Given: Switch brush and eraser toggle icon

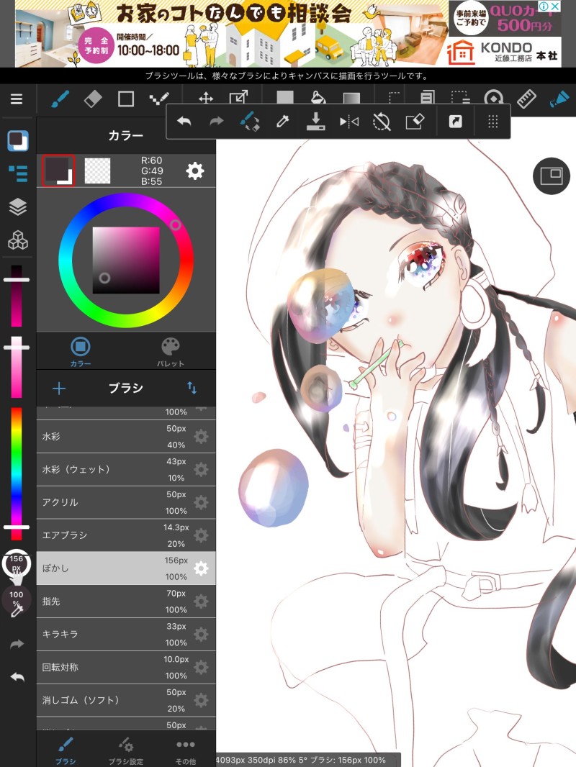Looking at the screenshot, I should [x=250, y=122].
